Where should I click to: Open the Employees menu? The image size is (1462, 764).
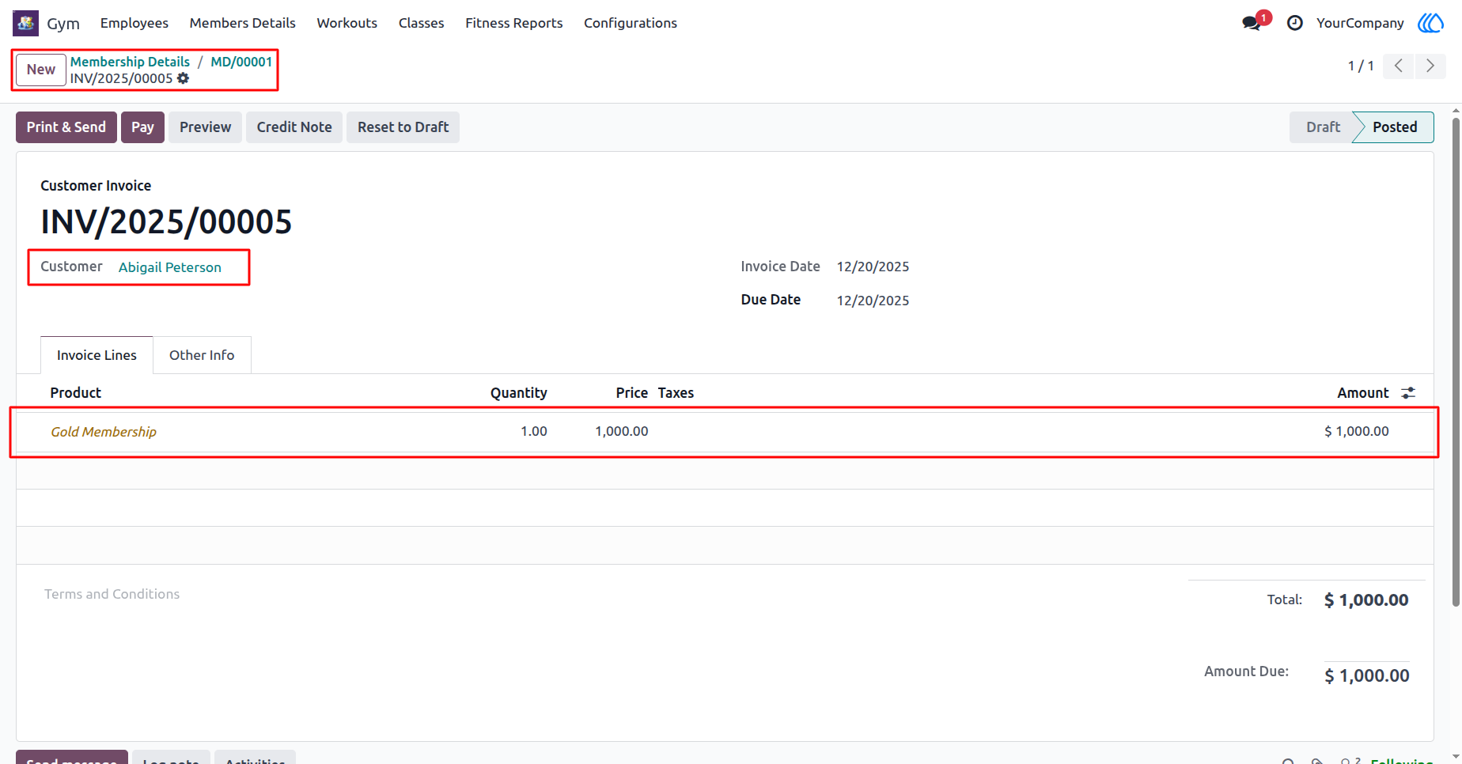tap(134, 23)
